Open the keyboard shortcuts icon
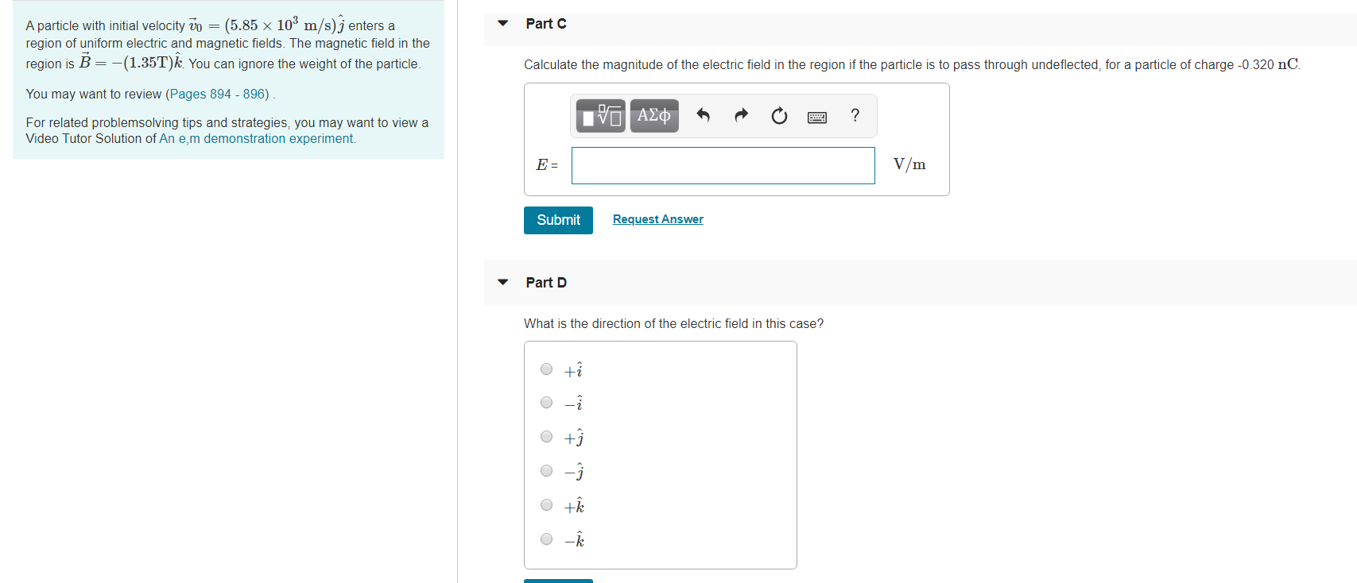 816,115
